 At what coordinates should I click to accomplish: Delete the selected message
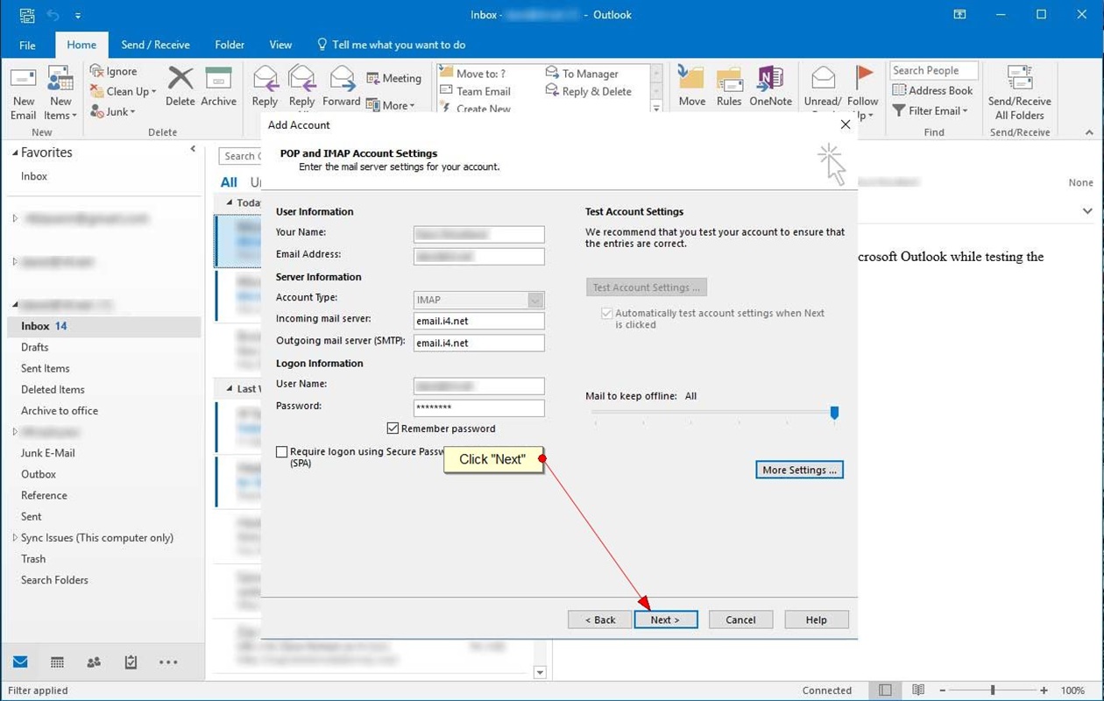pos(180,86)
